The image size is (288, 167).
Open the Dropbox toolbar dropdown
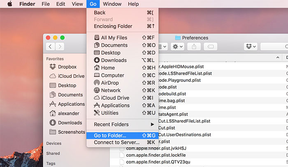point(251,46)
